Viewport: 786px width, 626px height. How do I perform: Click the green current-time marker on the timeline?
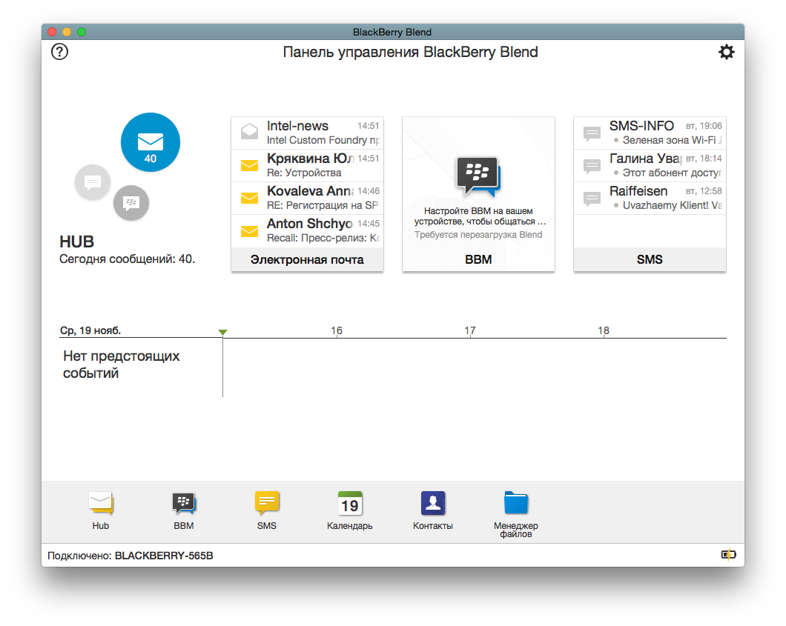223,332
